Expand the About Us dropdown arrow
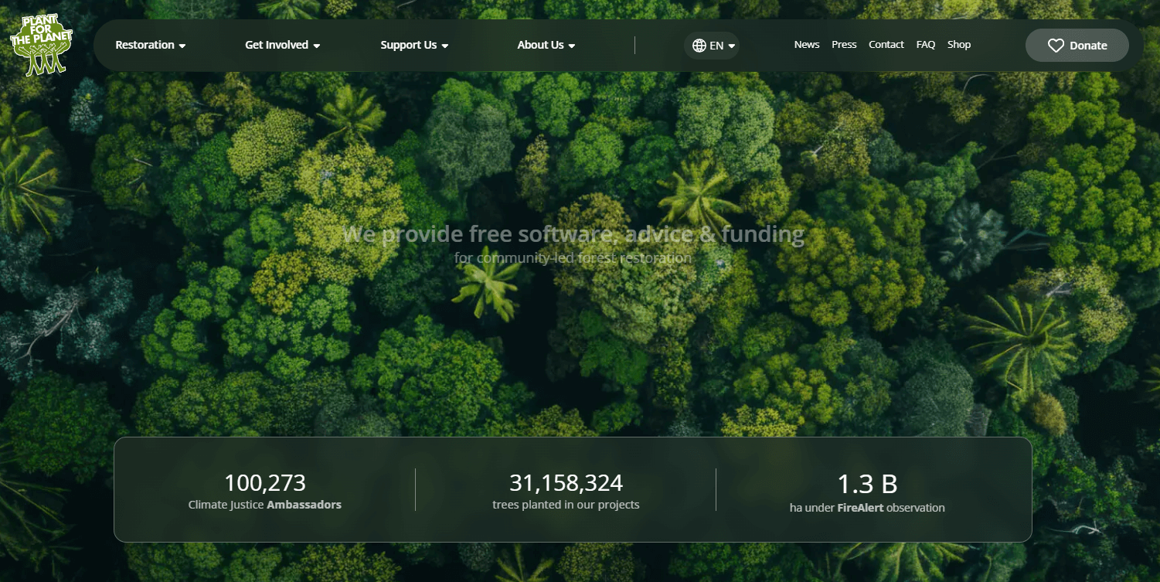 tap(572, 46)
